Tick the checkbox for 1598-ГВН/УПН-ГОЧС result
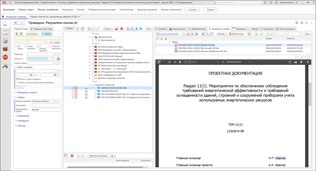The image size is (316, 171). [96, 91]
